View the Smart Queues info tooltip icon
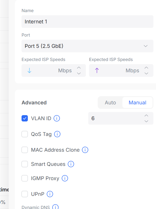 (71, 164)
